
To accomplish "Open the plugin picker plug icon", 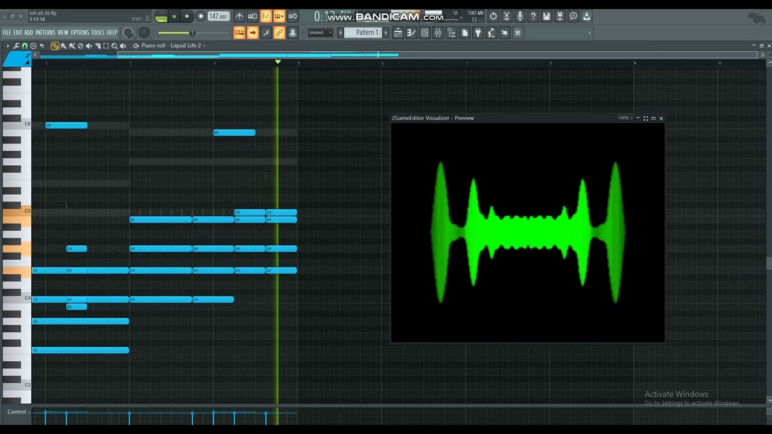I will pyautogui.click(x=478, y=33).
